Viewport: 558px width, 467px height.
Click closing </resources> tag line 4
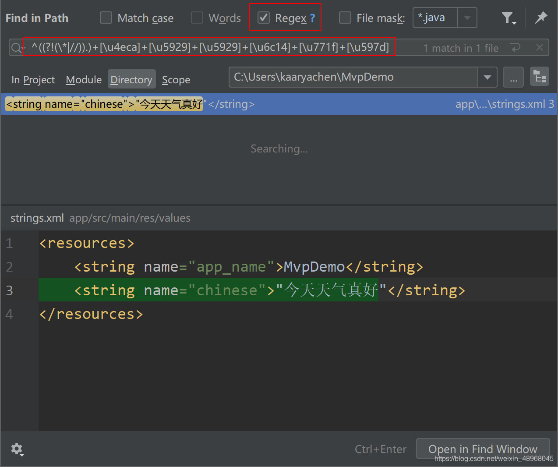(x=91, y=314)
